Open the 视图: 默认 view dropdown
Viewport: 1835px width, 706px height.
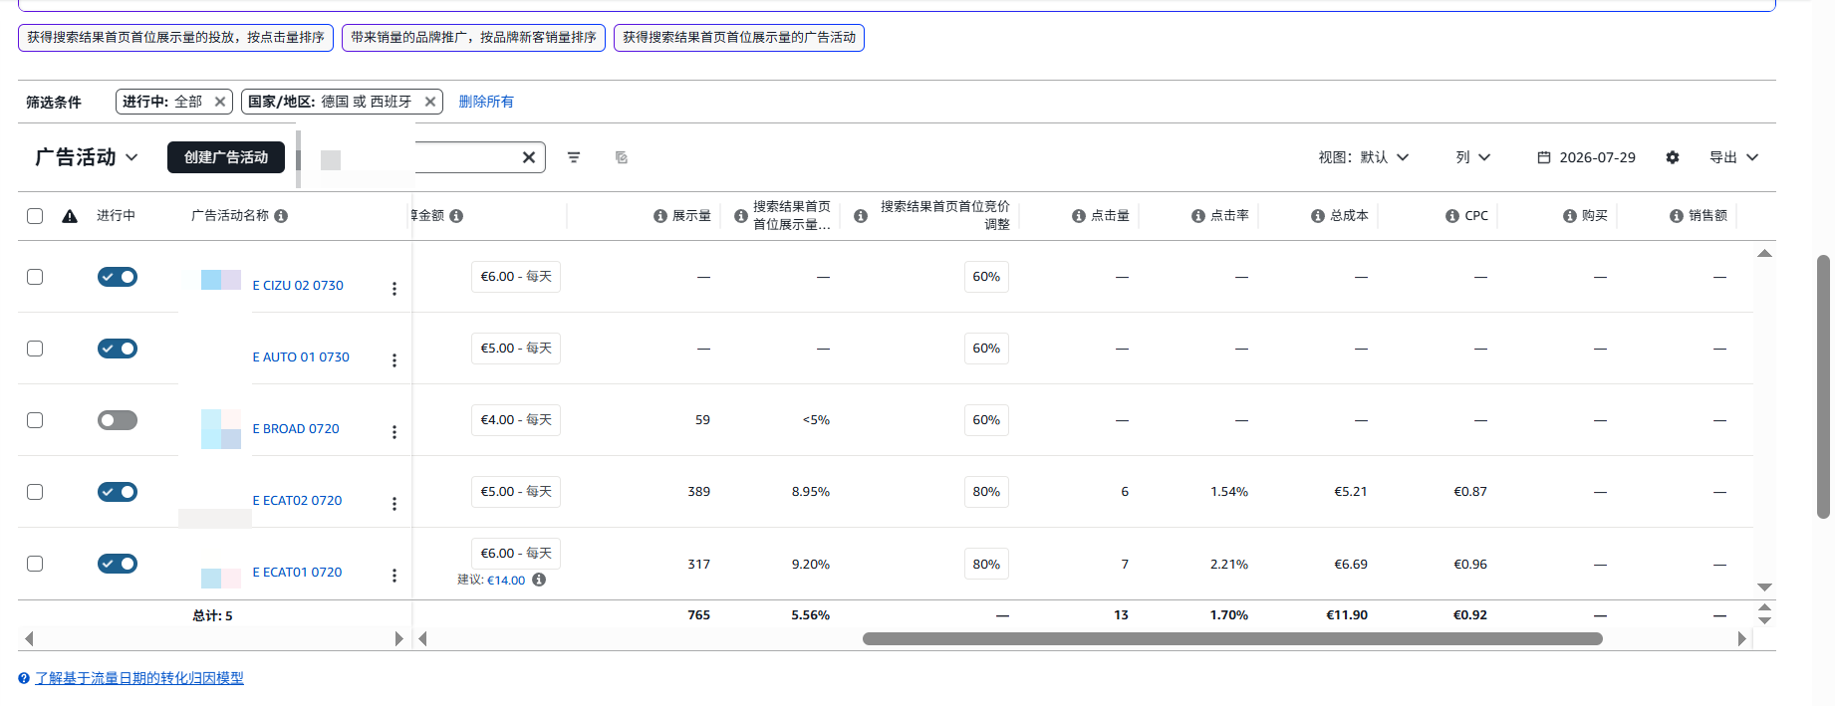click(x=1364, y=157)
